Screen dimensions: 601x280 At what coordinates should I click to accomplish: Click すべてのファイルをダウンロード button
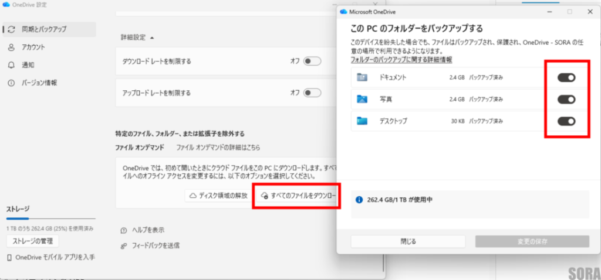pyautogui.click(x=298, y=196)
